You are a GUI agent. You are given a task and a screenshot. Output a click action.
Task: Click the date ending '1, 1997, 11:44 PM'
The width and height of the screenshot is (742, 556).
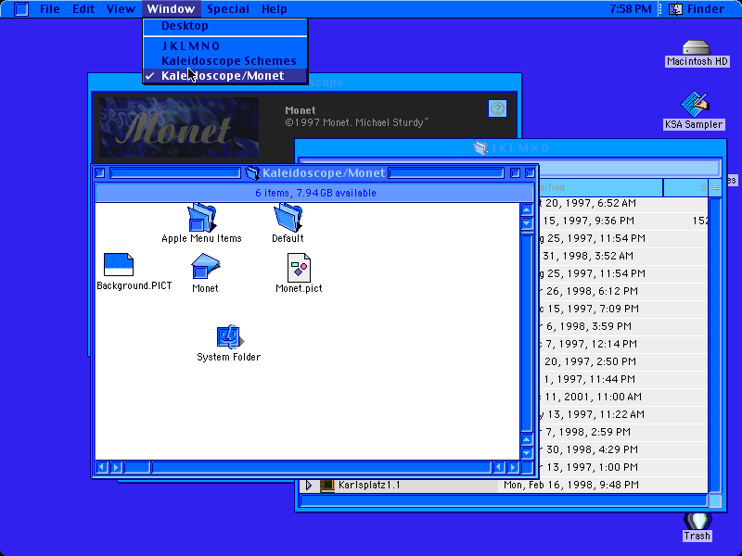(587, 379)
